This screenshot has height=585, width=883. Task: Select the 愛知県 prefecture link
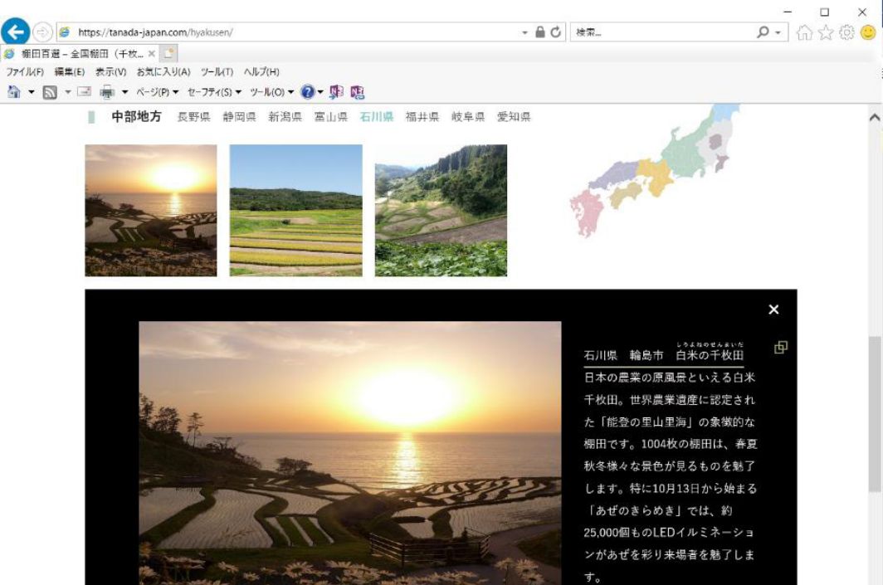pyautogui.click(x=514, y=116)
